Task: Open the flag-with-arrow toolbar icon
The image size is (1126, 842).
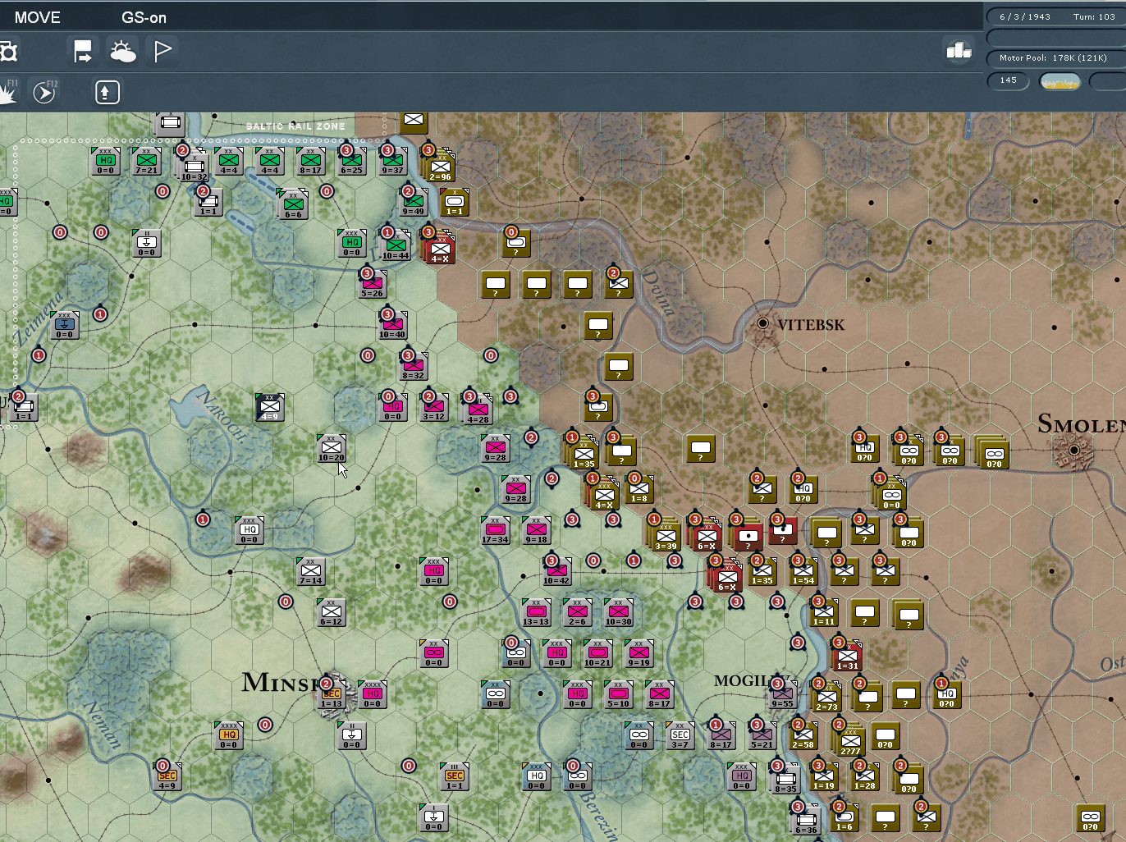Action: coord(83,52)
